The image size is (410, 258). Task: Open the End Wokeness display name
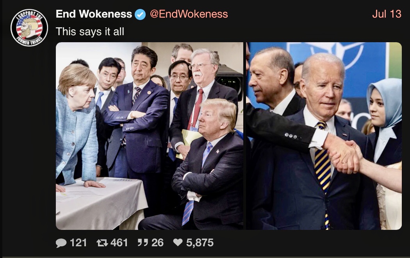94,14
